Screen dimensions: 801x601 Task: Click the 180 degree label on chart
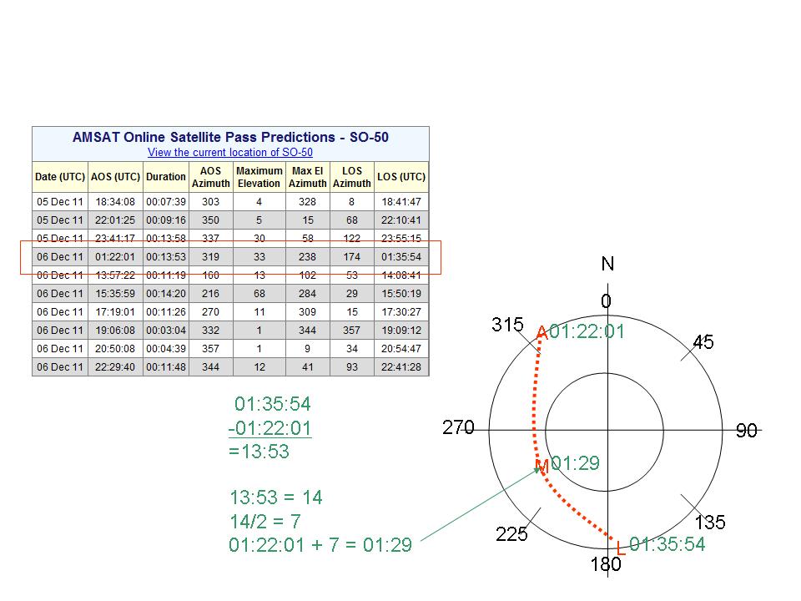606,564
